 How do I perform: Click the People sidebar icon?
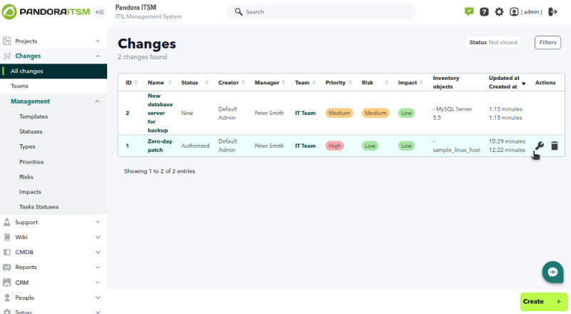coord(6,298)
